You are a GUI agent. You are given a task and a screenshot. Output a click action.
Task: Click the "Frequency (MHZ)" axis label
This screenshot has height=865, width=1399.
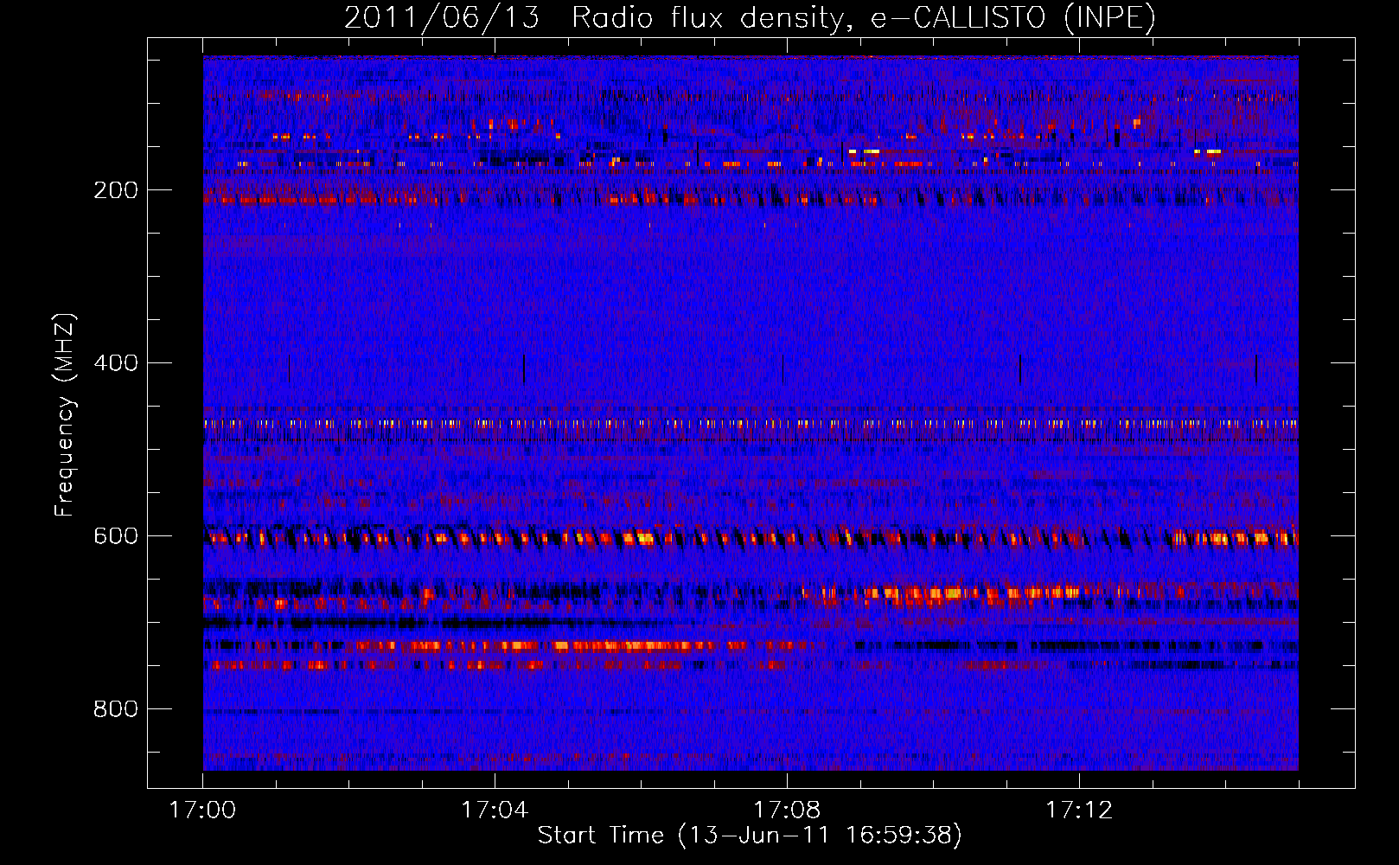64,415
